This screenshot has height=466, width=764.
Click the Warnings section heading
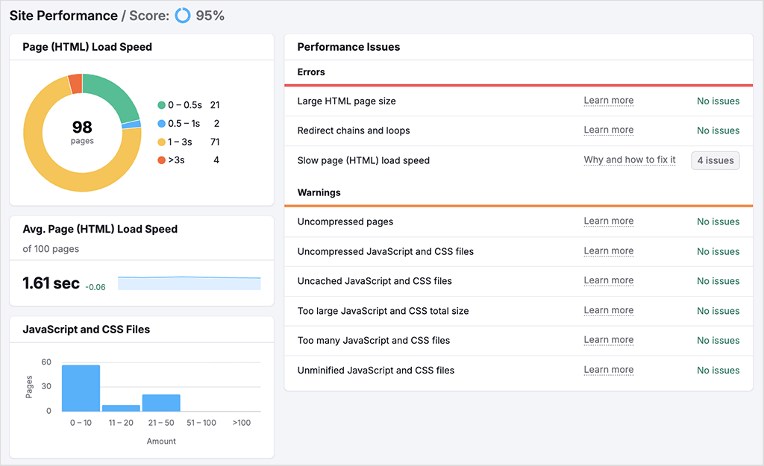[319, 193]
